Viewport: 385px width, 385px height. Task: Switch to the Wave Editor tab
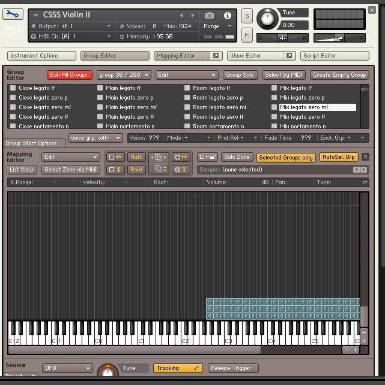pyautogui.click(x=255, y=56)
